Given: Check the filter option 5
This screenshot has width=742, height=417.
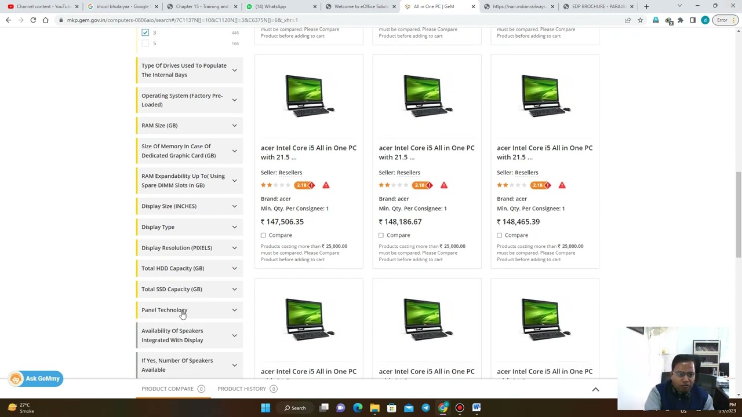Looking at the screenshot, I should tap(145, 43).
